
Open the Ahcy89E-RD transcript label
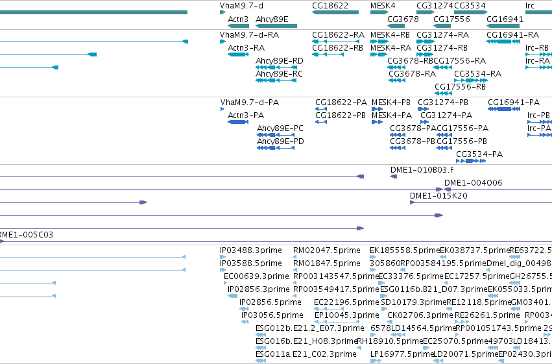pyautogui.click(x=279, y=61)
